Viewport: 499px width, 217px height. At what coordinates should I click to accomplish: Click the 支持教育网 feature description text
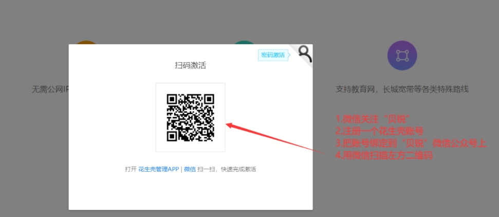402,89
